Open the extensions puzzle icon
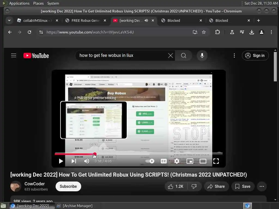This screenshot has width=279, height=209. [217, 32]
